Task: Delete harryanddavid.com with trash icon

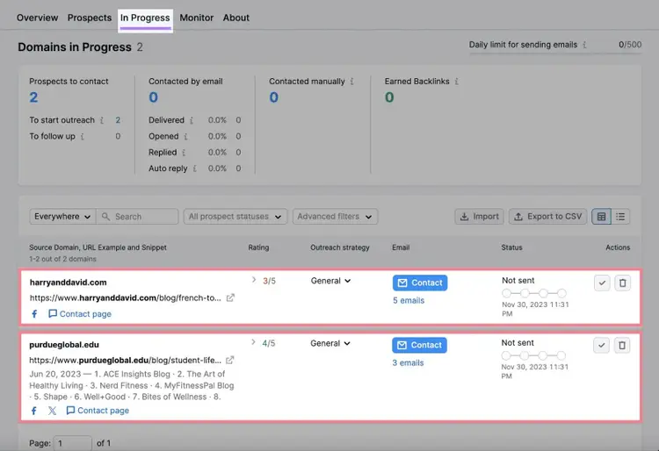Action: click(x=622, y=283)
